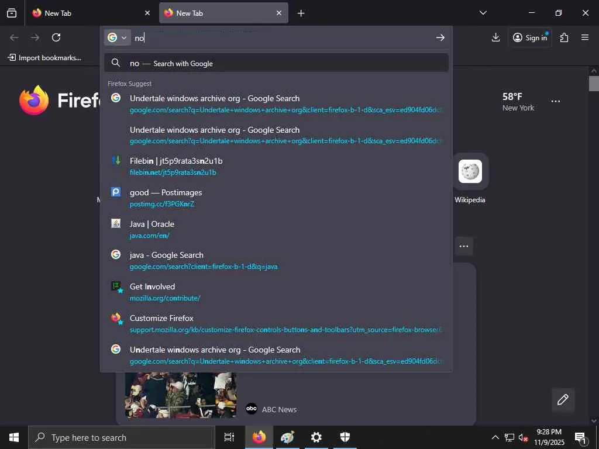Click the 58°F New York weather widget
Image resolution: width=599 pixels, height=449 pixels.
(x=518, y=102)
